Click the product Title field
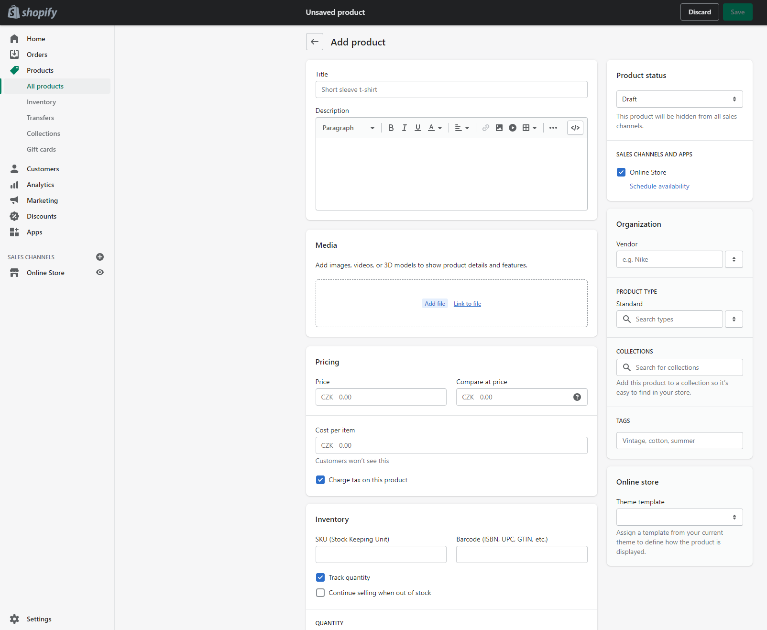Image resolution: width=767 pixels, height=630 pixels. 451,89
